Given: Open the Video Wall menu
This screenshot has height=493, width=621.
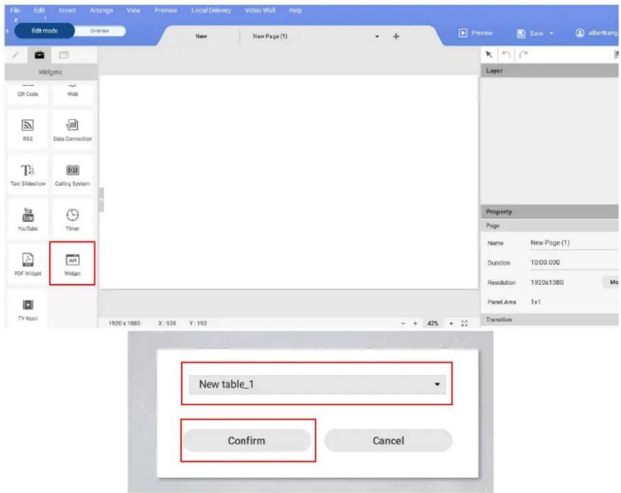Looking at the screenshot, I should (x=260, y=10).
